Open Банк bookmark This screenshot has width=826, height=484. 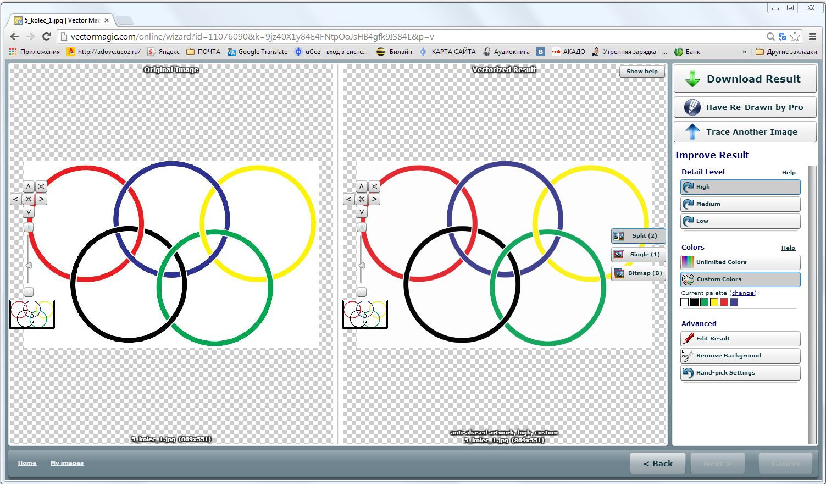point(688,52)
